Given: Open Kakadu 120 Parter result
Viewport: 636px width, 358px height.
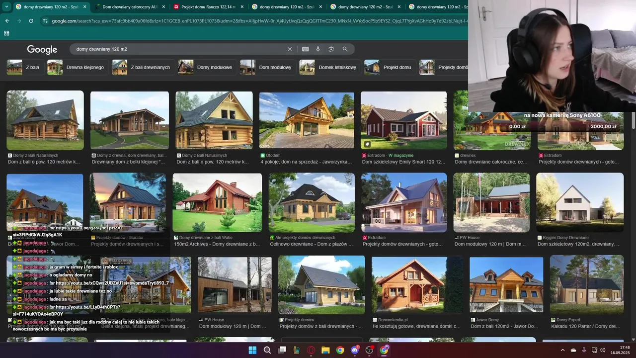Looking at the screenshot, I should 585,326.
